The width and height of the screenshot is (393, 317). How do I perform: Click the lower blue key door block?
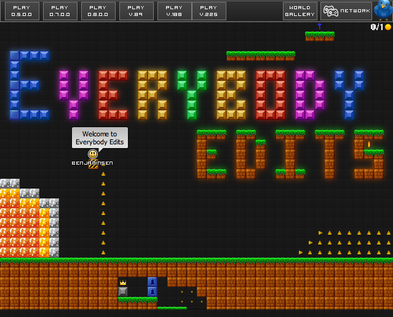pos(153,292)
